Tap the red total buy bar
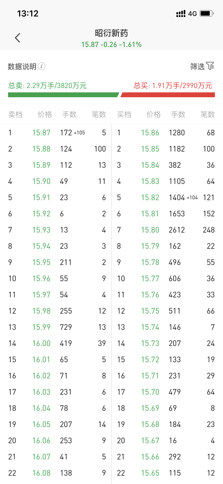This screenshot has height=484, width=223. [168, 95]
